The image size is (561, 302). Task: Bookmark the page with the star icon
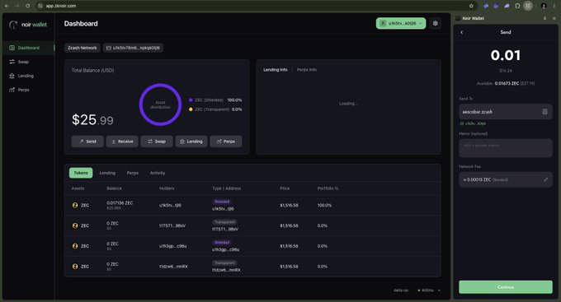coord(471,6)
